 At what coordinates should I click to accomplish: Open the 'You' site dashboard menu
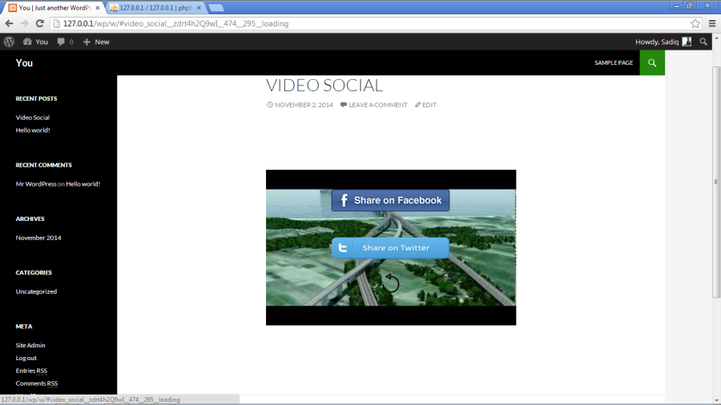[x=35, y=42]
